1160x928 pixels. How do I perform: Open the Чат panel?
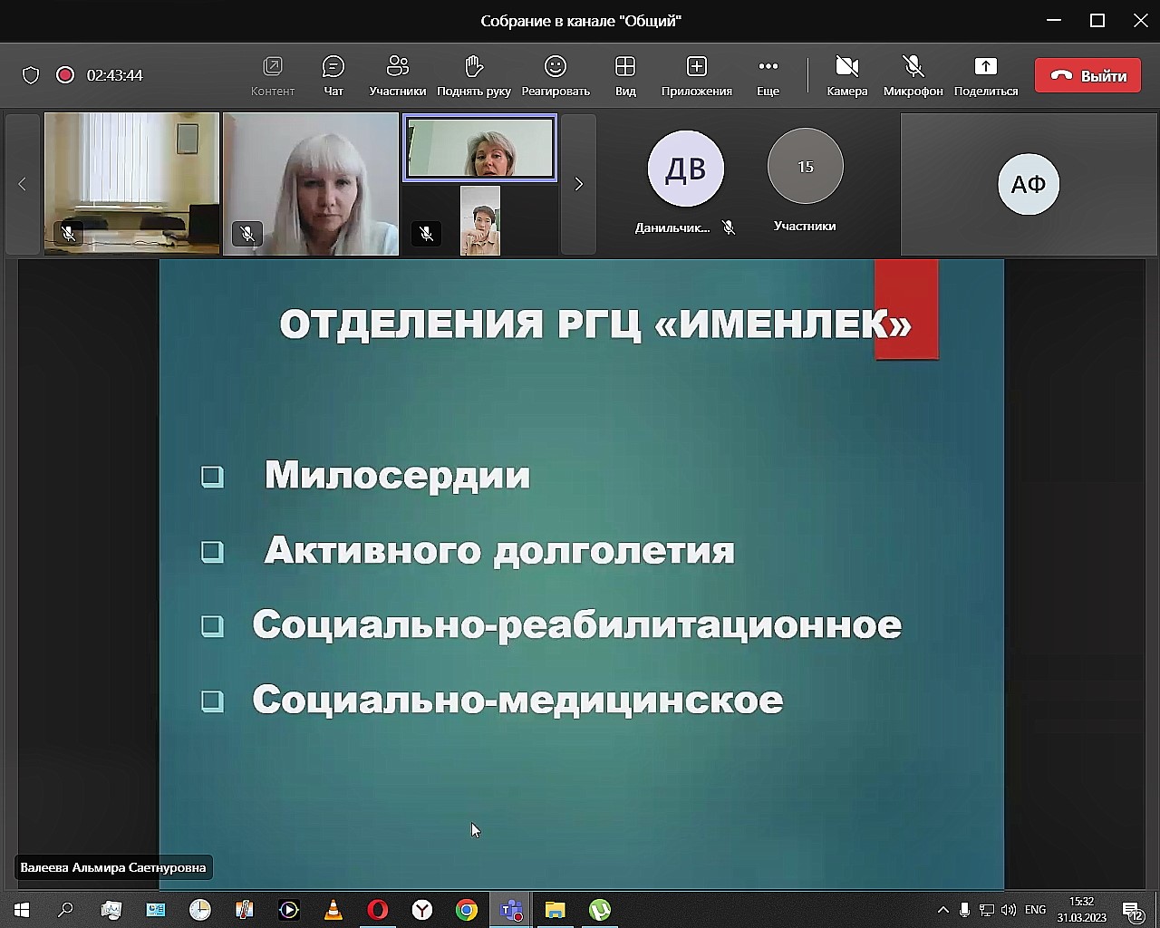[x=333, y=76]
